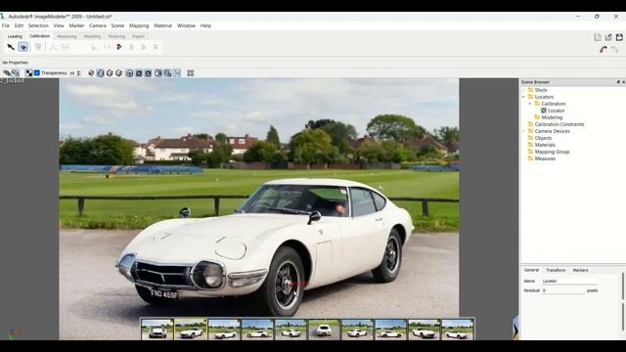Switch to the Calibration workflow tab
Viewport: 626px width, 352px height.
[x=39, y=36]
